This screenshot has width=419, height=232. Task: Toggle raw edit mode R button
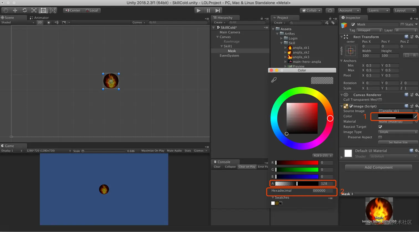pyautogui.click(x=414, y=56)
